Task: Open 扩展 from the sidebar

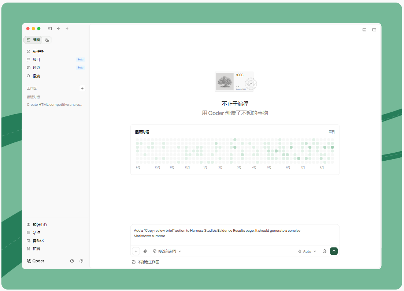Action: 33,249
